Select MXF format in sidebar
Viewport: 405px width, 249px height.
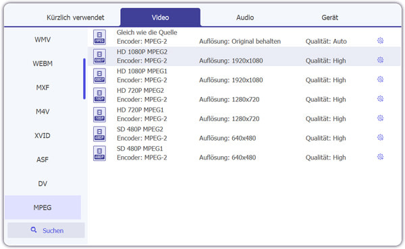[x=43, y=87]
